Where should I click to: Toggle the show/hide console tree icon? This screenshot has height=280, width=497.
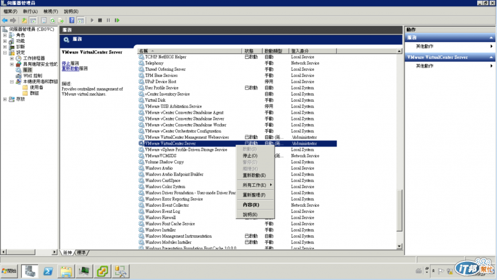33,20
